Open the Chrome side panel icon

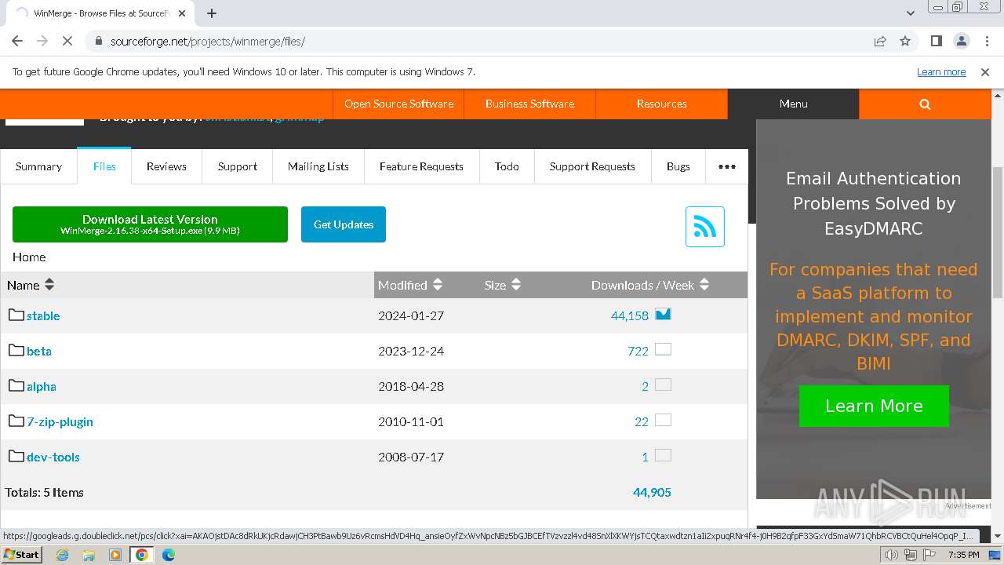coord(937,41)
